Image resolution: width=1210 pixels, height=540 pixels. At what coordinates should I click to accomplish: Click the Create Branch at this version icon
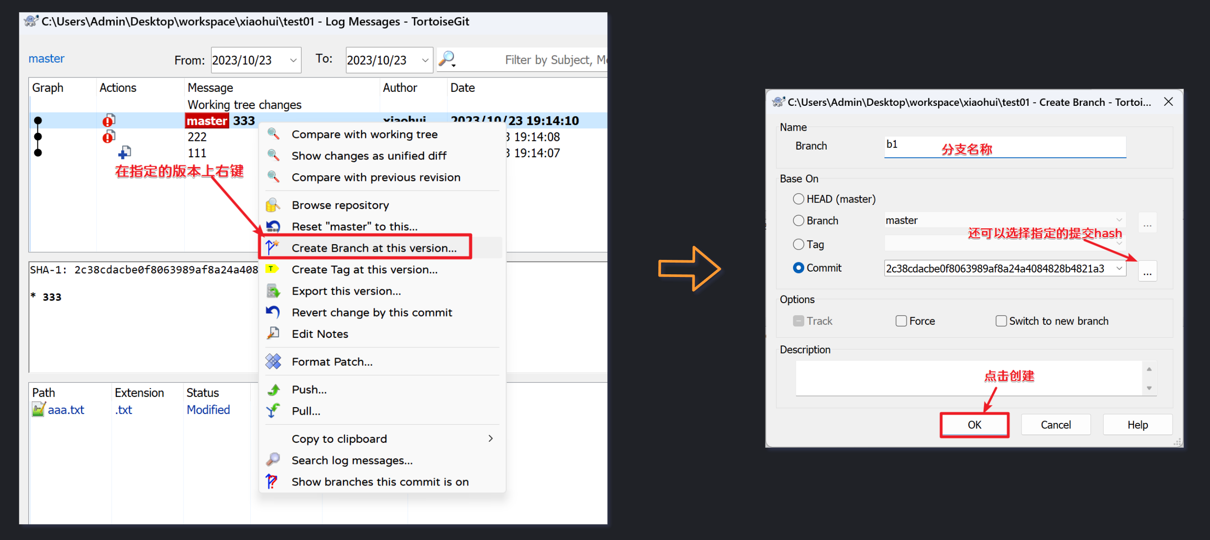tap(272, 247)
